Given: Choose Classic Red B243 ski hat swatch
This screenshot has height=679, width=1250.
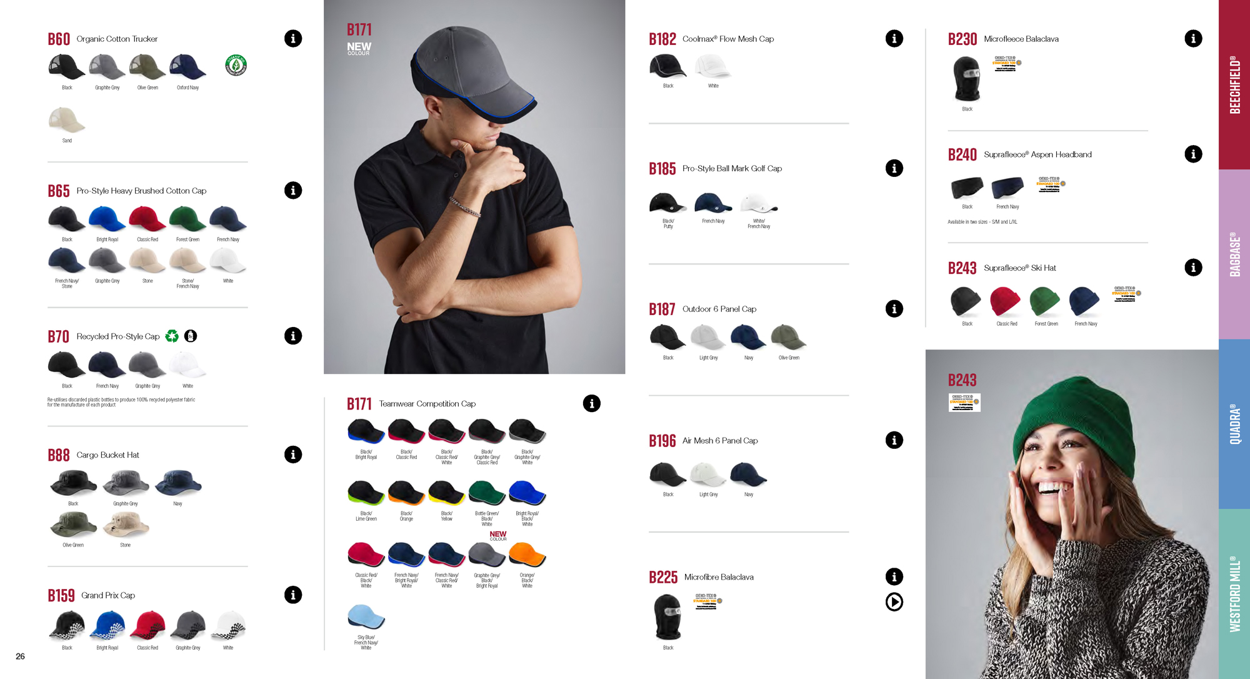Looking at the screenshot, I should coord(1005,302).
